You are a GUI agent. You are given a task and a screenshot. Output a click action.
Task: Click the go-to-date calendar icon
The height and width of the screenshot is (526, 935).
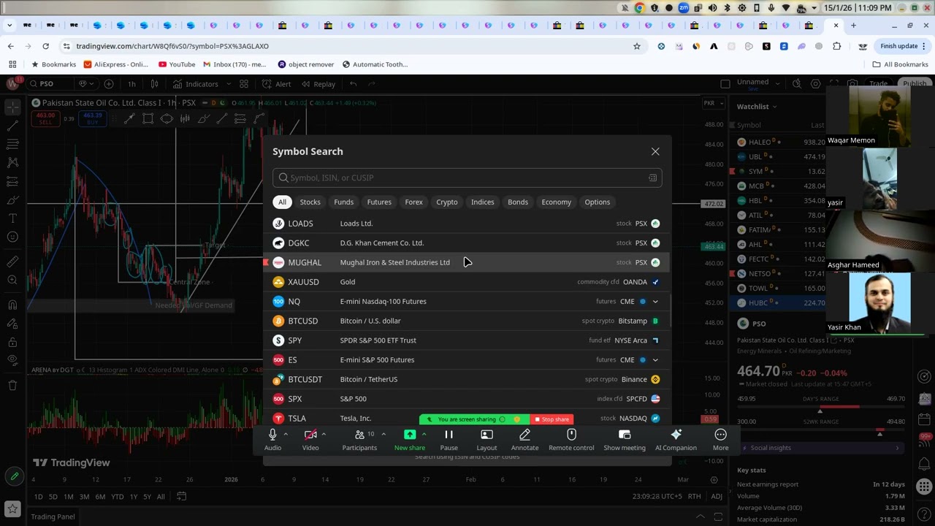pyautogui.click(x=182, y=497)
